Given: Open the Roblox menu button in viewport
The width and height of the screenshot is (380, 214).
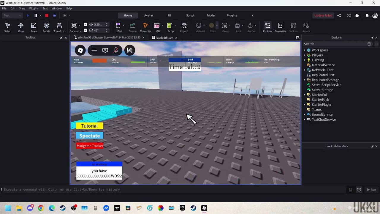Looking at the screenshot, I should (x=80, y=51).
